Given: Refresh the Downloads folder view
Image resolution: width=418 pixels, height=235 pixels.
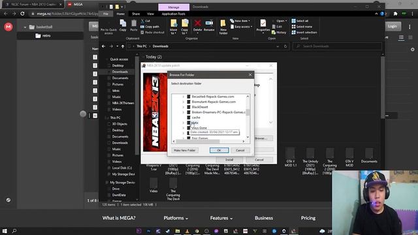Looking at the screenshot, I should click(285, 46).
